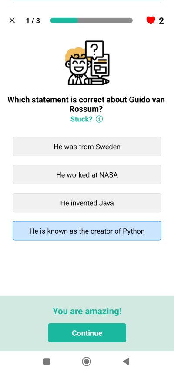Viewport: 174px width, 372px height.
Task: Tap the "You are amazing!" message
Action: point(87,311)
